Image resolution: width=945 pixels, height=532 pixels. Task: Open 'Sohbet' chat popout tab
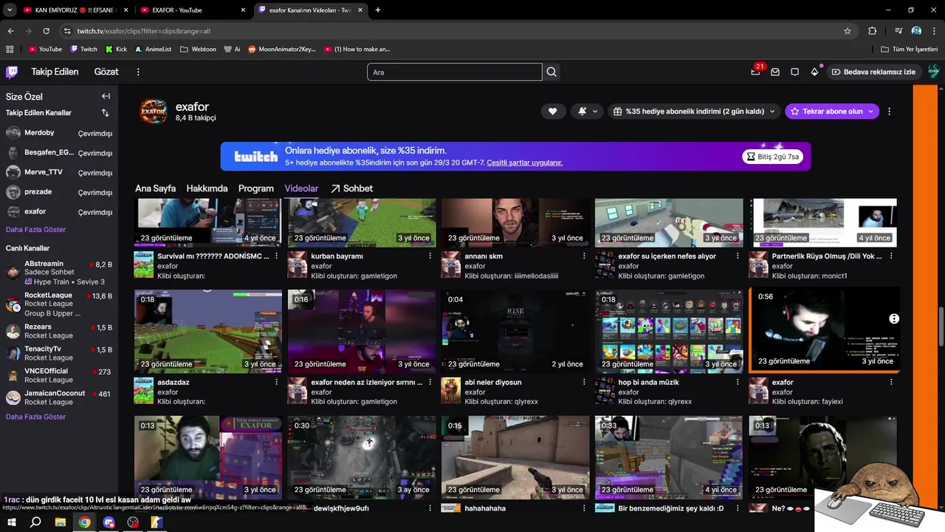pos(351,188)
